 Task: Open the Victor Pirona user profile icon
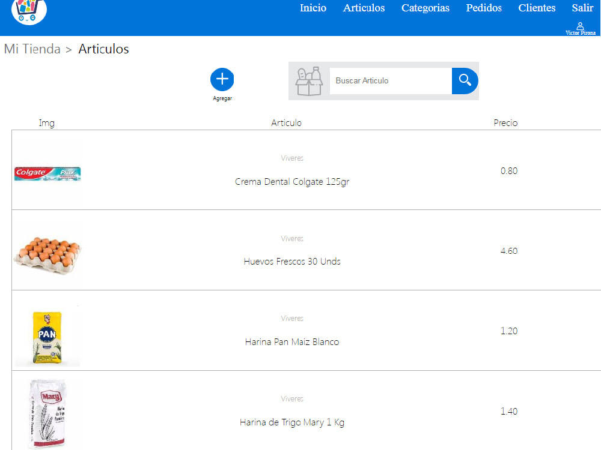[x=581, y=26]
